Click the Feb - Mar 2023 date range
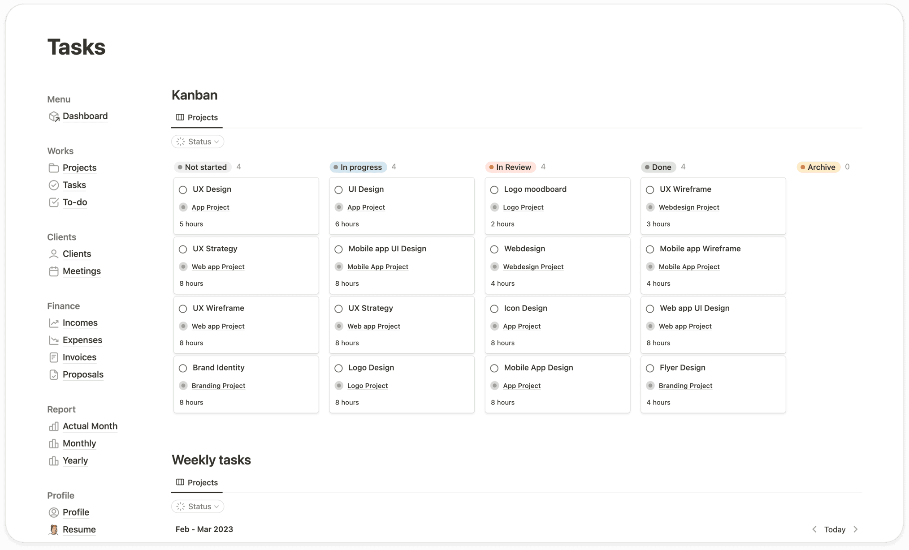Viewport: 909px width, 550px height. [204, 529]
